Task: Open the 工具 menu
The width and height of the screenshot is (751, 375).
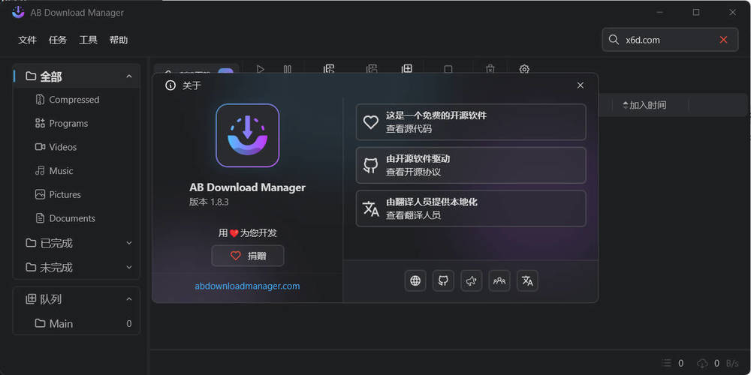Action: point(89,40)
